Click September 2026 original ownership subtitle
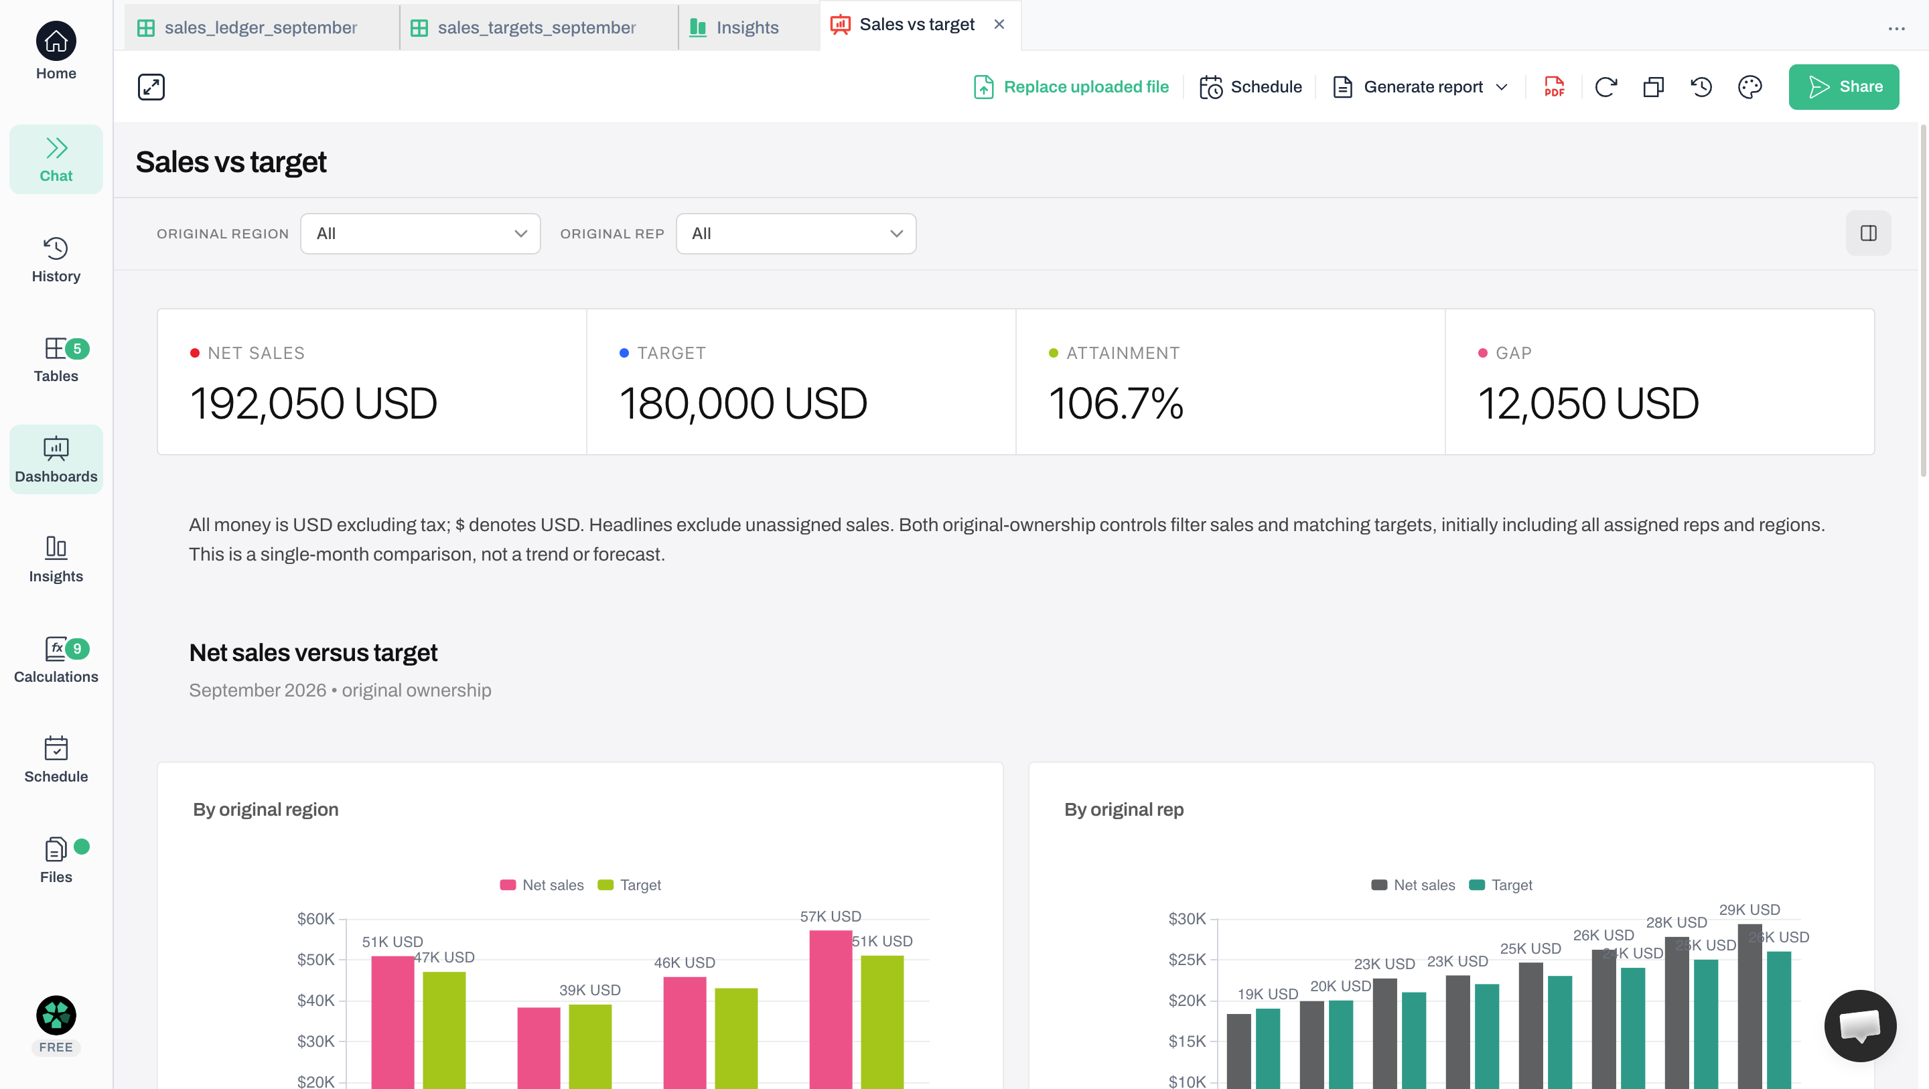1929x1089 pixels. pyautogui.click(x=340, y=690)
